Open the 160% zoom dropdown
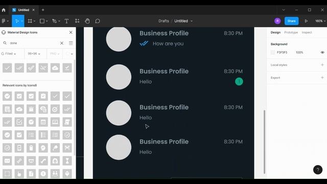This screenshot has width=327, height=184. (320, 21)
